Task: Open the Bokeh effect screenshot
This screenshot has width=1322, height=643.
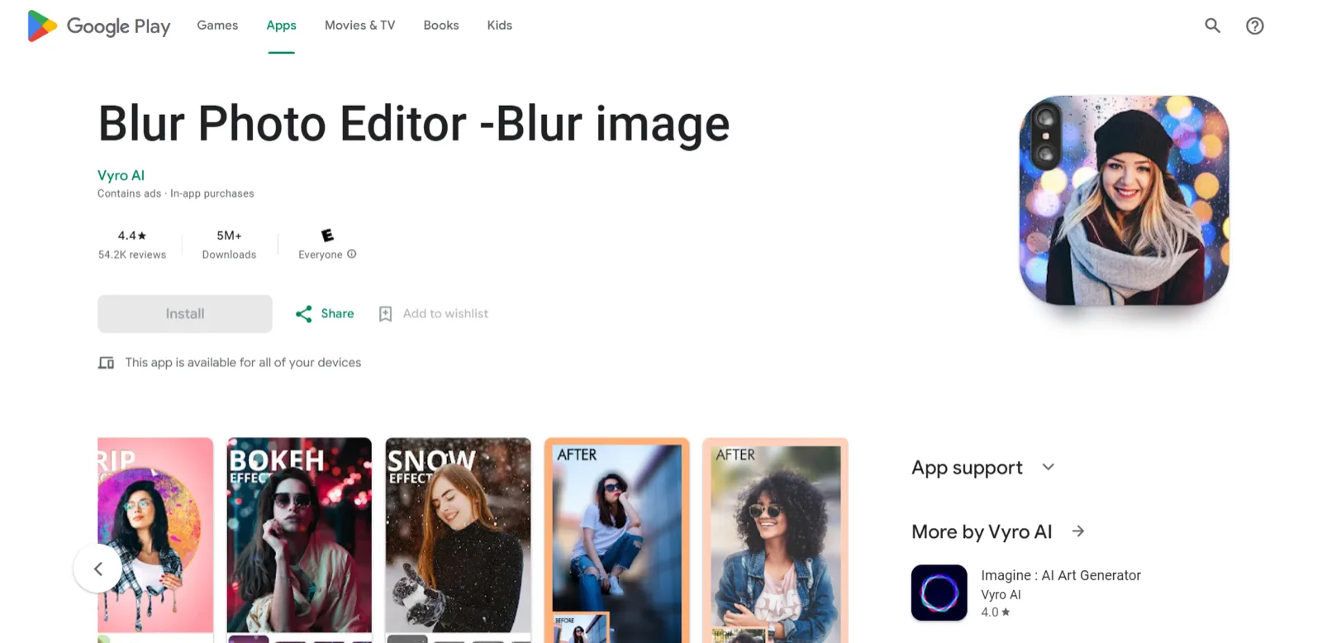Action: pyautogui.click(x=299, y=541)
